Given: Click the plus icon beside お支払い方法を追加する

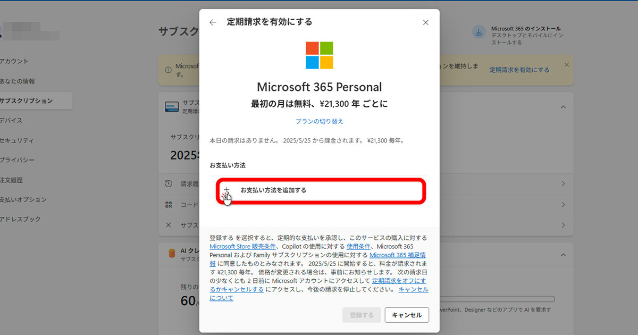Looking at the screenshot, I should (226, 190).
